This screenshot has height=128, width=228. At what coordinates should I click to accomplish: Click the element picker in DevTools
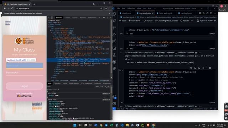click(x=49, y=18)
